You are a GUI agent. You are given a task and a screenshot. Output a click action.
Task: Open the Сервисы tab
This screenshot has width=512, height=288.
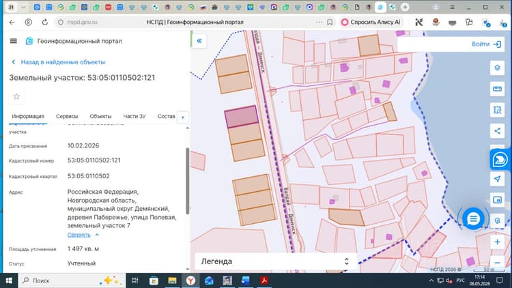67,116
